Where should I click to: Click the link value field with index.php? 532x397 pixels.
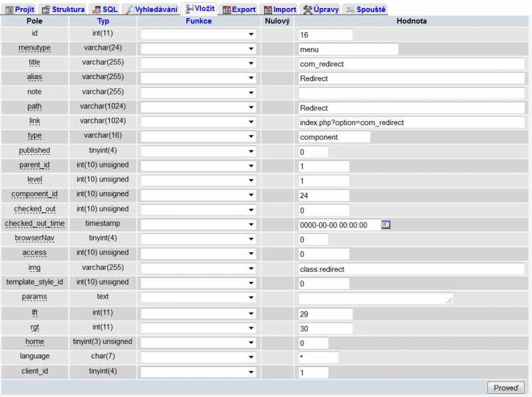pos(412,122)
